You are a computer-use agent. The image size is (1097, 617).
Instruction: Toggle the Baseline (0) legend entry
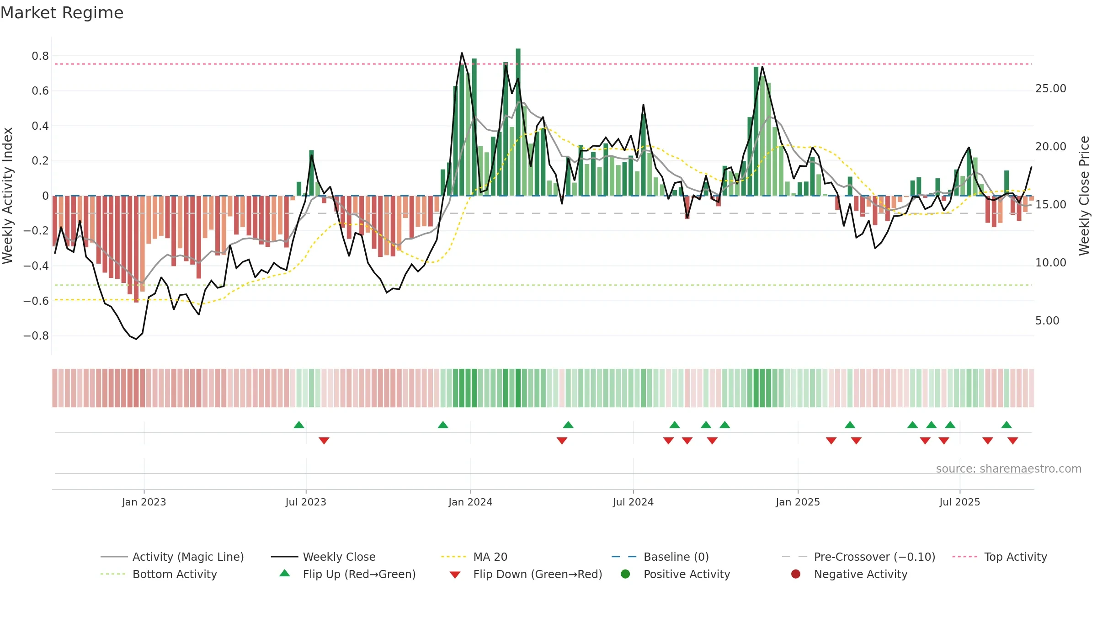tap(660, 557)
